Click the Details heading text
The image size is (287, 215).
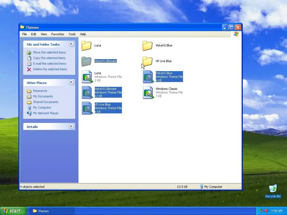pos(32,127)
